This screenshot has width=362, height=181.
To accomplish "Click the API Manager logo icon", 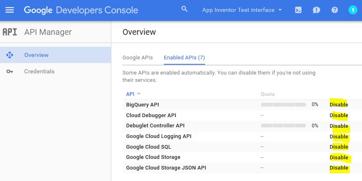I will click(10, 32).
